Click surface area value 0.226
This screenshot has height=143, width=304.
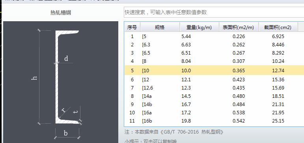pos(239,36)
